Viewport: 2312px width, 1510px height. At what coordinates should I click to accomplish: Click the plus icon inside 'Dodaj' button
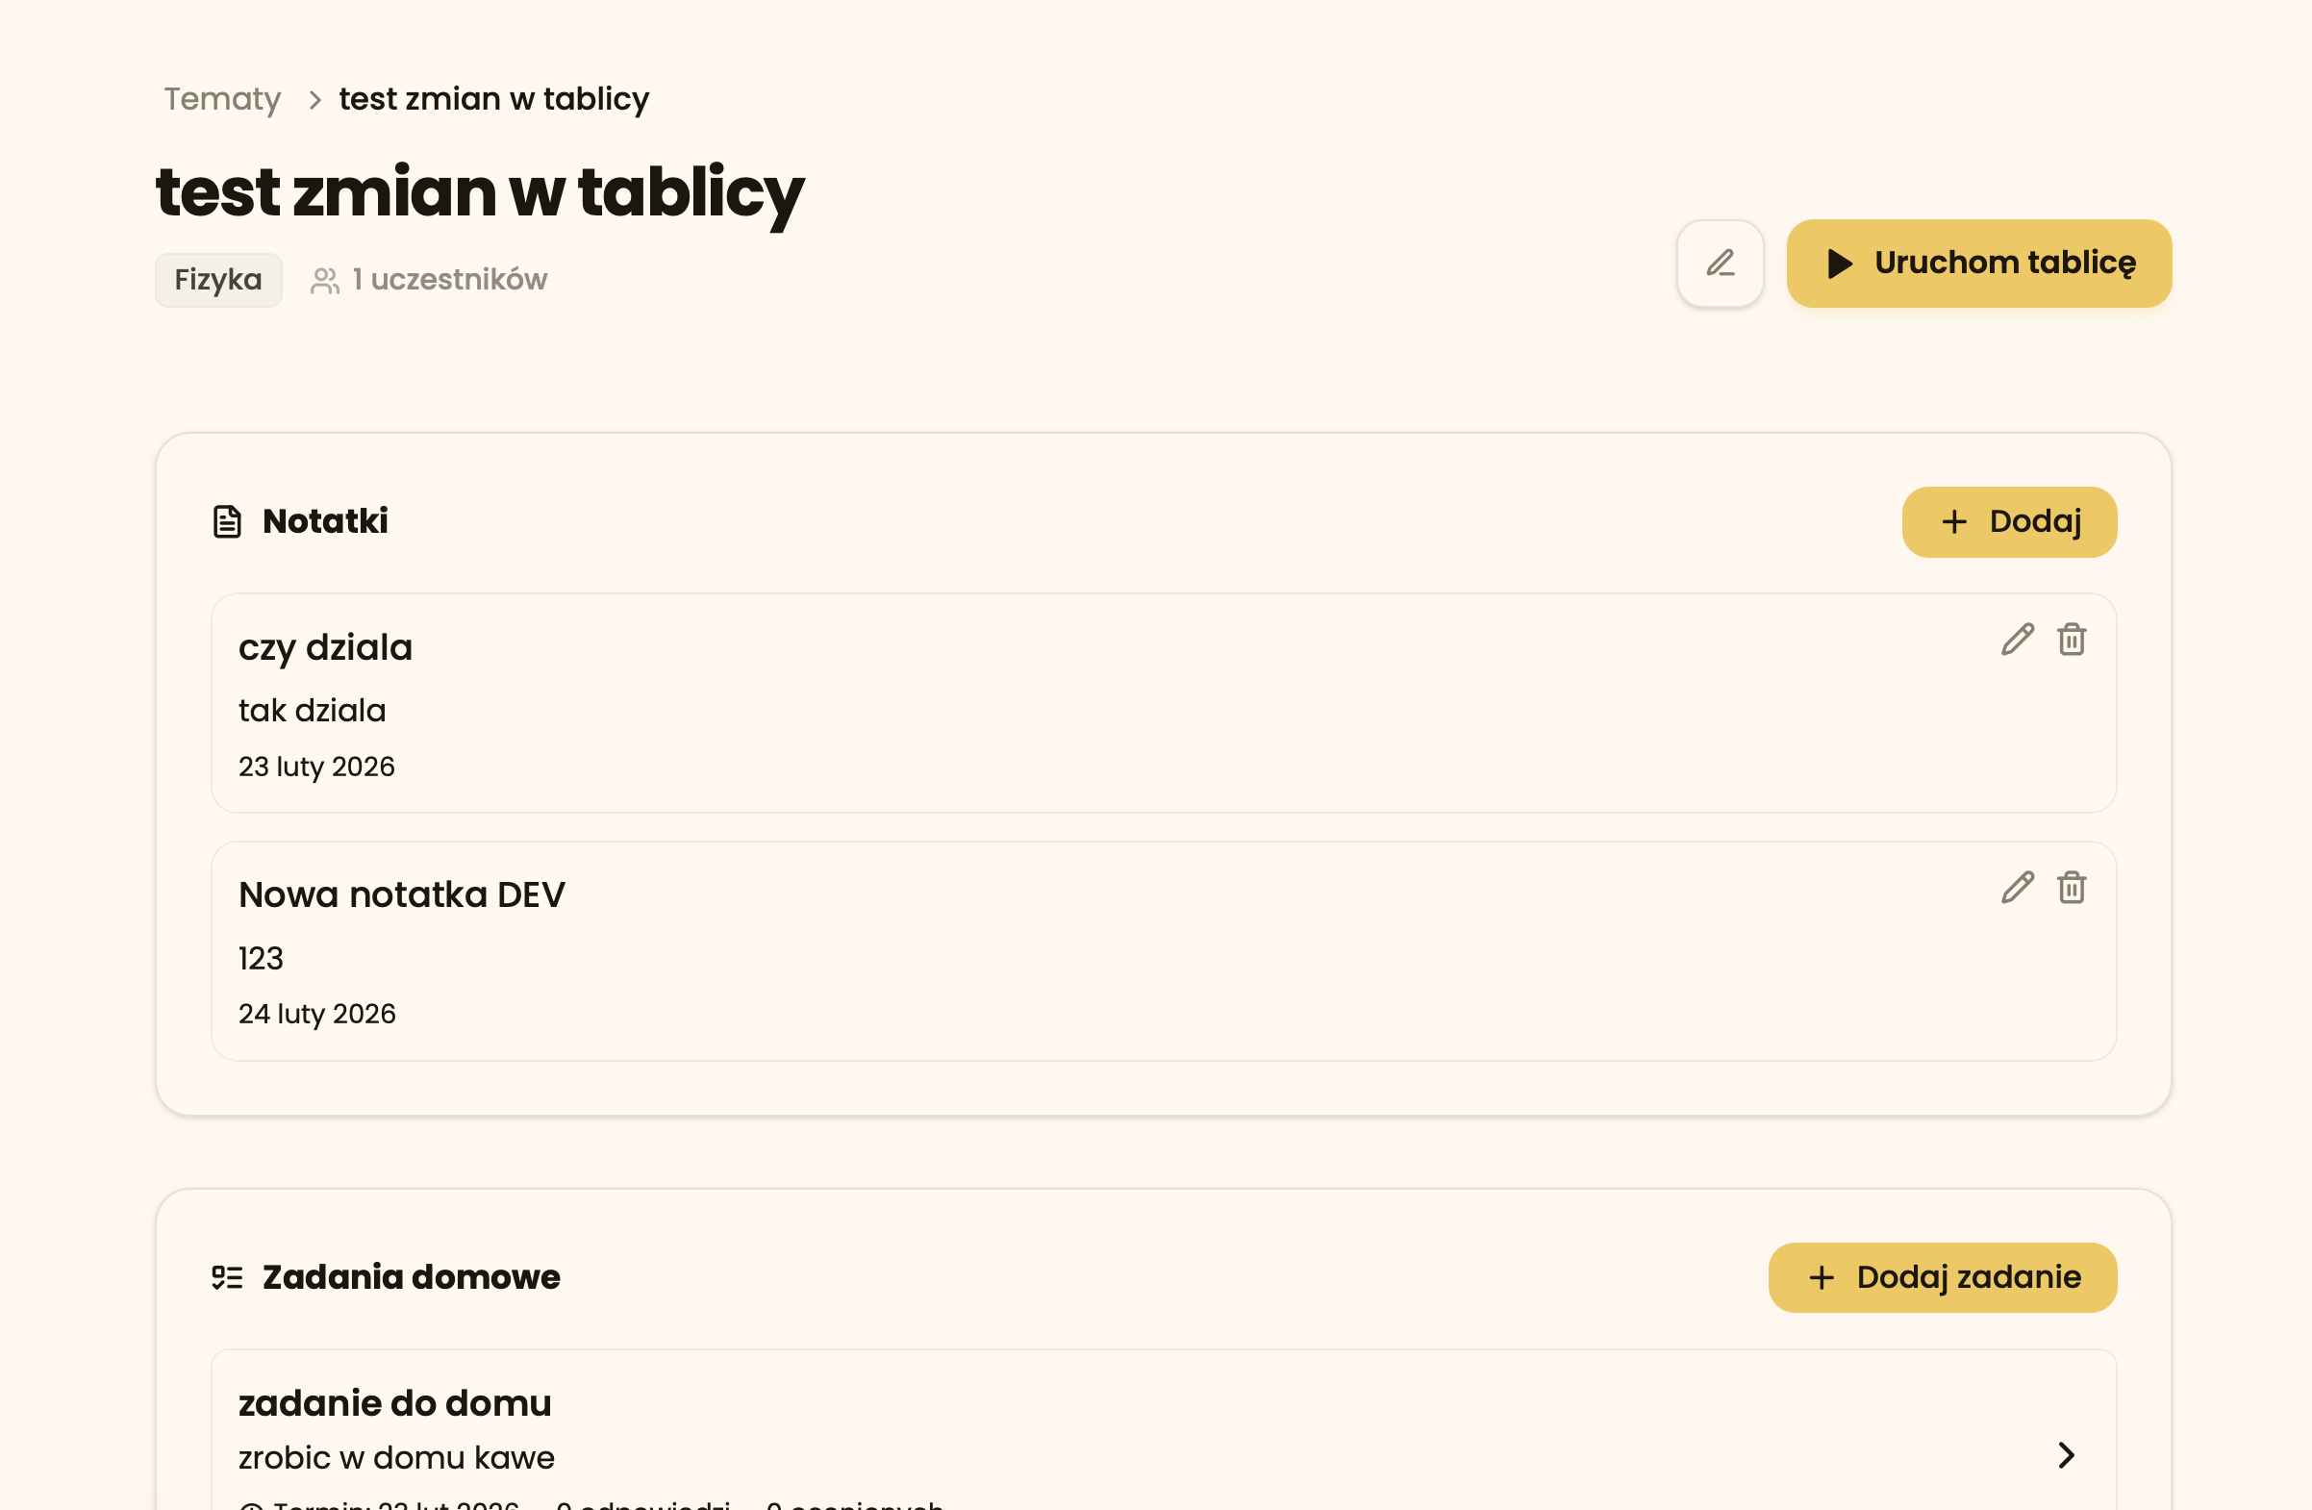click(1953, 522)
